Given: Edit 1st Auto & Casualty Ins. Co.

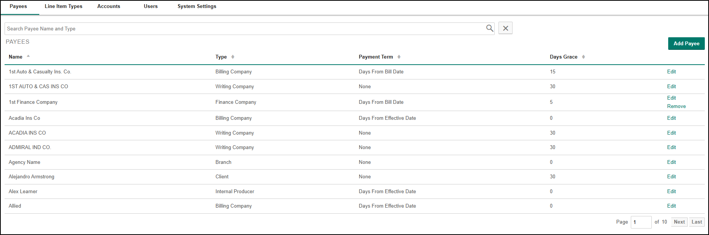Looking at the screenshot, I should 671,71.
